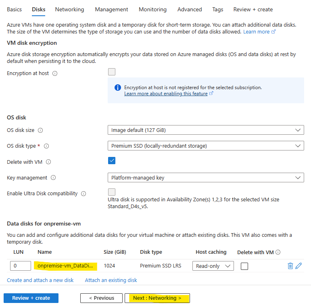This screenshot has height=307, width=311.
Task: Click info icon beside Enable Ultra Disk compatibility
Action: [83, 194]
